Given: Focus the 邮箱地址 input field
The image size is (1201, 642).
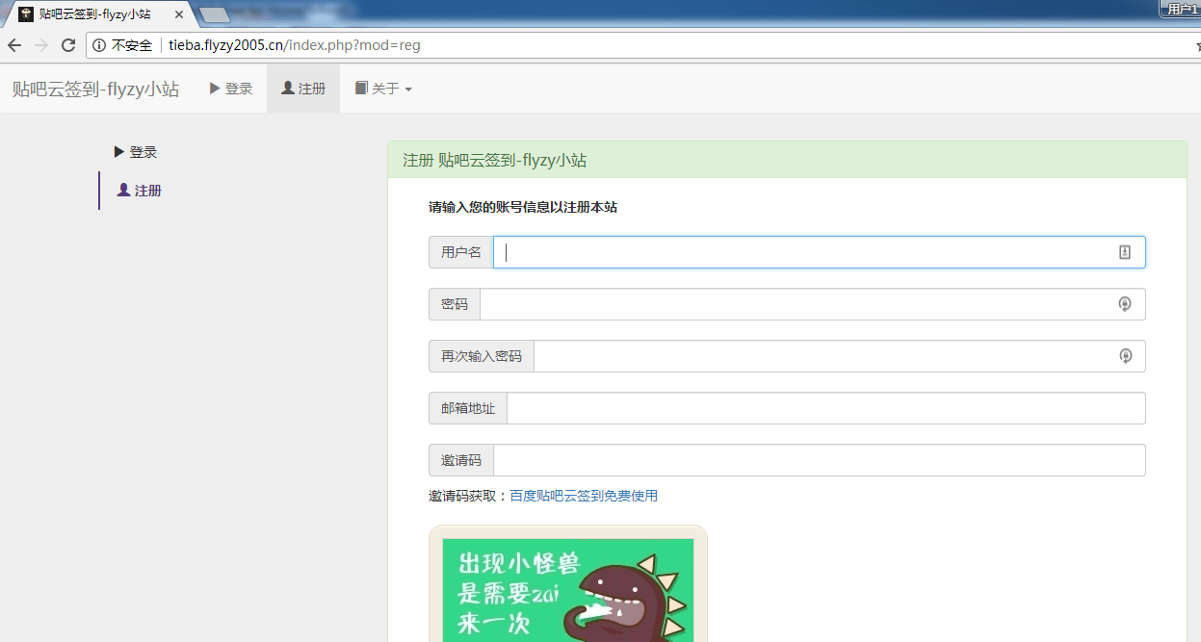Looking at the screenshot, I should pos(826,408).
